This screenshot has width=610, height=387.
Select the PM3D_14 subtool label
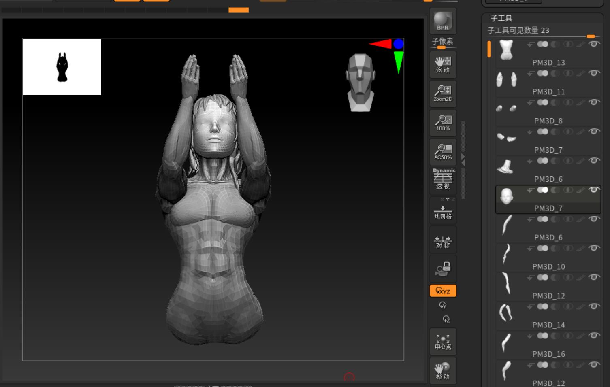[548, 325]
